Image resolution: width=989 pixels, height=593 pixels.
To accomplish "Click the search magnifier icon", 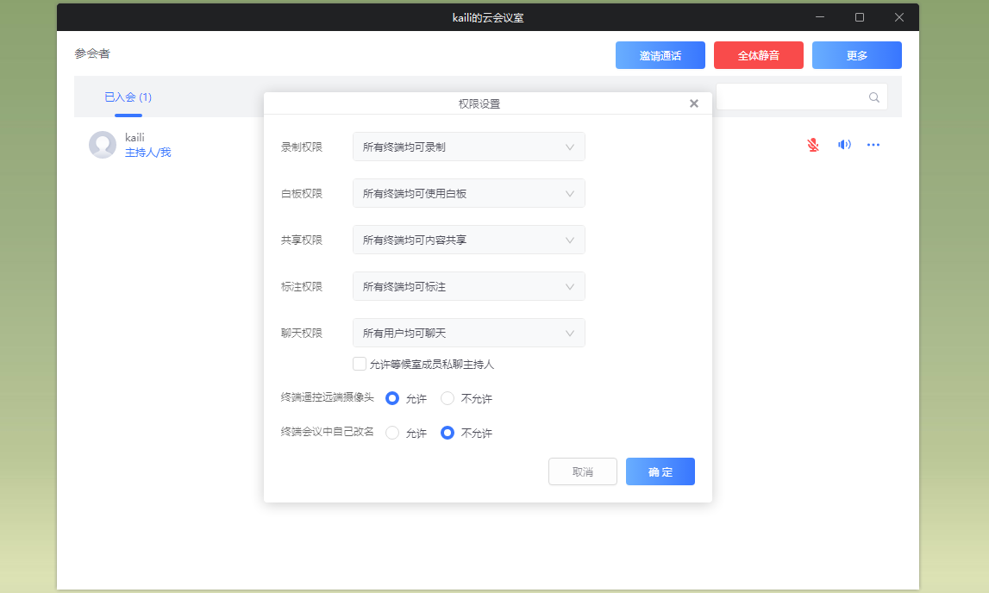I will 874,97.
